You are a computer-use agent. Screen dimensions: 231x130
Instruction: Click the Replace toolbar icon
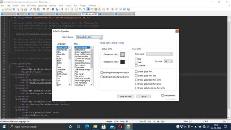57,9
